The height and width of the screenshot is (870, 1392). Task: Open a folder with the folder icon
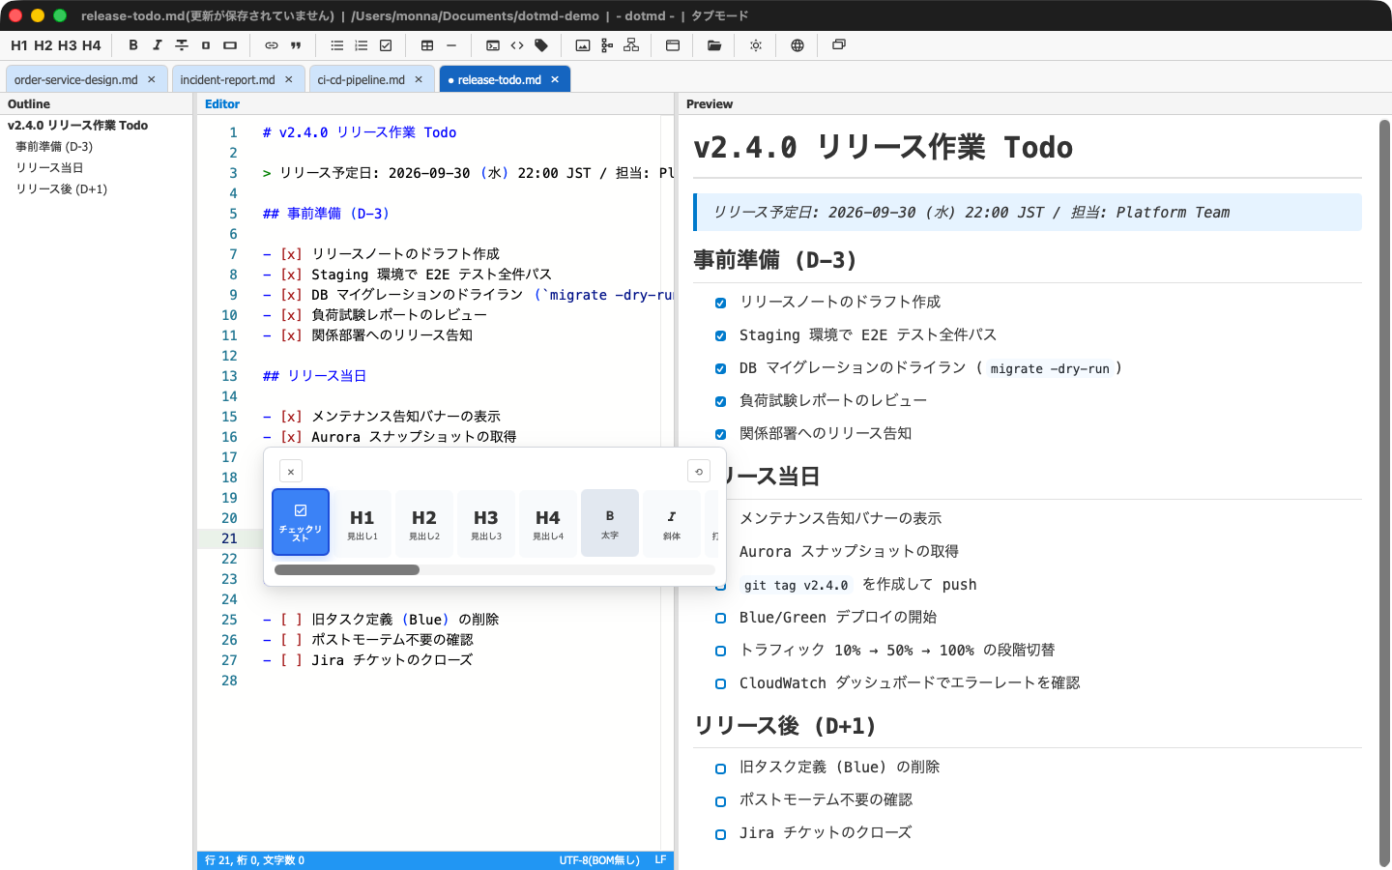714,45
